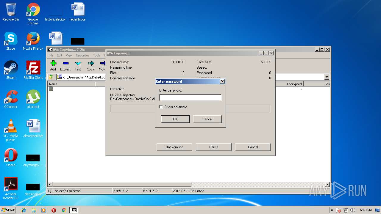The image size is (381, 214).
Task: Open the Steam desktop shortcut
Action: click(x=11, y=70)
